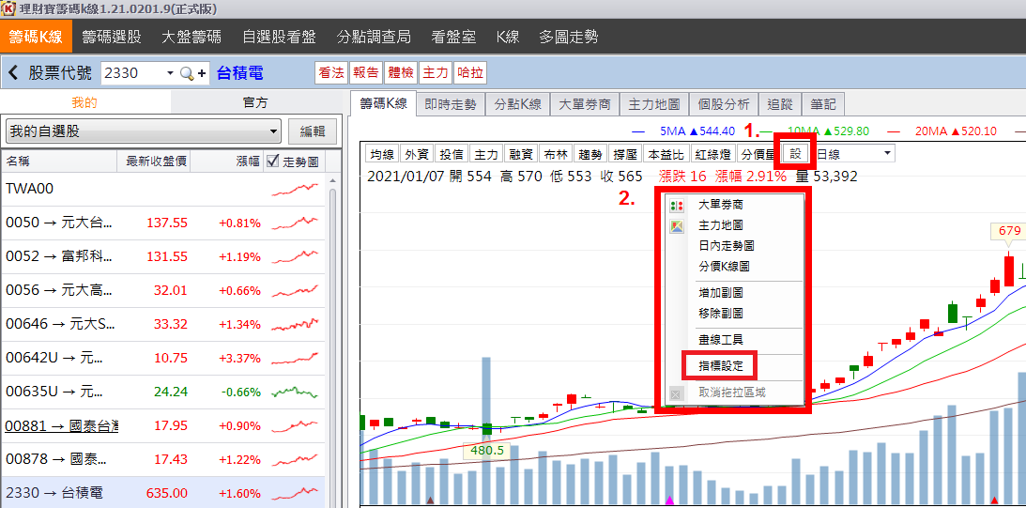Viewport: 1026px width, 508px height.
Task: Click the 編輯 button for watchlist
Action: coord(312,131)
